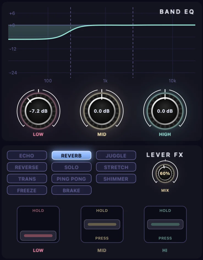Viewport: 203px width, 260px height.
Task: Click HOLD label in LOW lever box
Action: [38, 211]
